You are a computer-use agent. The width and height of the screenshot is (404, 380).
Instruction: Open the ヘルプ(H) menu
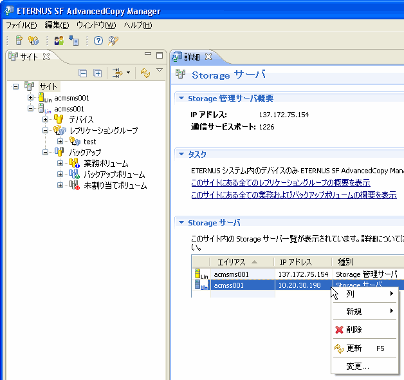138,25
